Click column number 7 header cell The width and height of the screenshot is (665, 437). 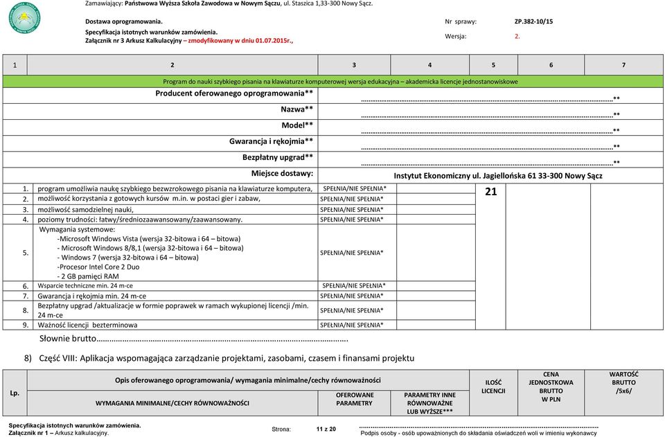pyautogui.click(x=623, y=65)
